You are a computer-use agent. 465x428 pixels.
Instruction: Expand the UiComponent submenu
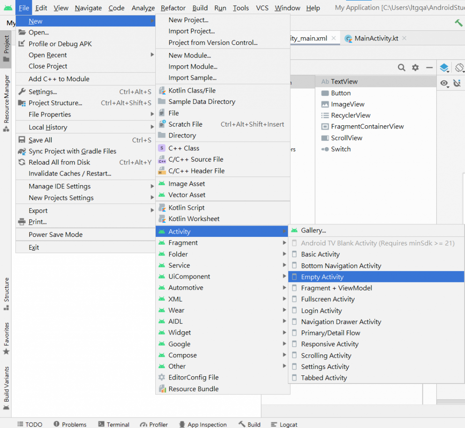223,276
